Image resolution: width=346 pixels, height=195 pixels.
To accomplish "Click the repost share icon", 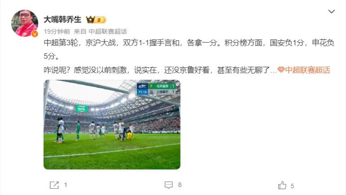I will [54, 185].
